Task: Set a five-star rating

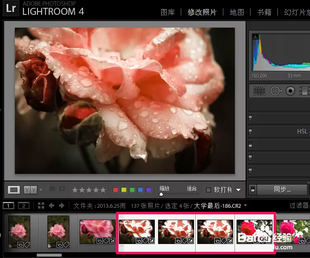Action: pos(103,190)
